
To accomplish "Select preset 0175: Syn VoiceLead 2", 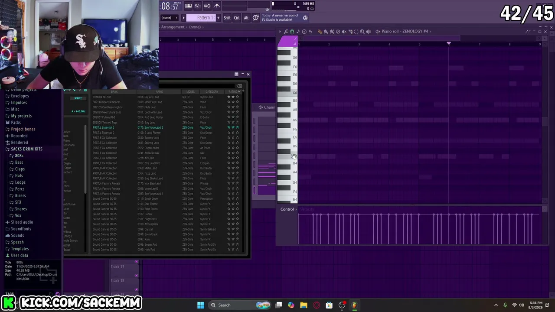I will coord(150,127).
